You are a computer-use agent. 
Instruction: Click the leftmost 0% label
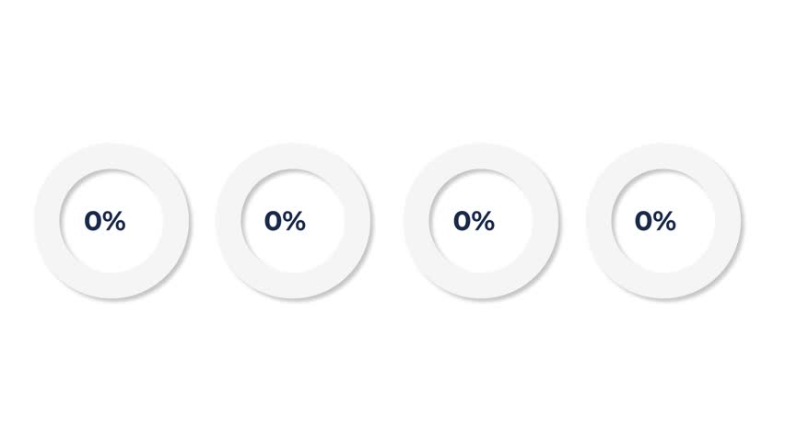[105, 221]
